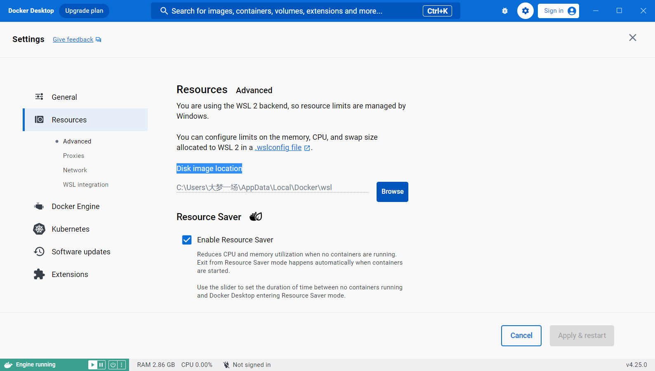Viewport: 655px width, 371px height.
Task: Click the Docker whale icon in status bar
Action: click(8, 365)
